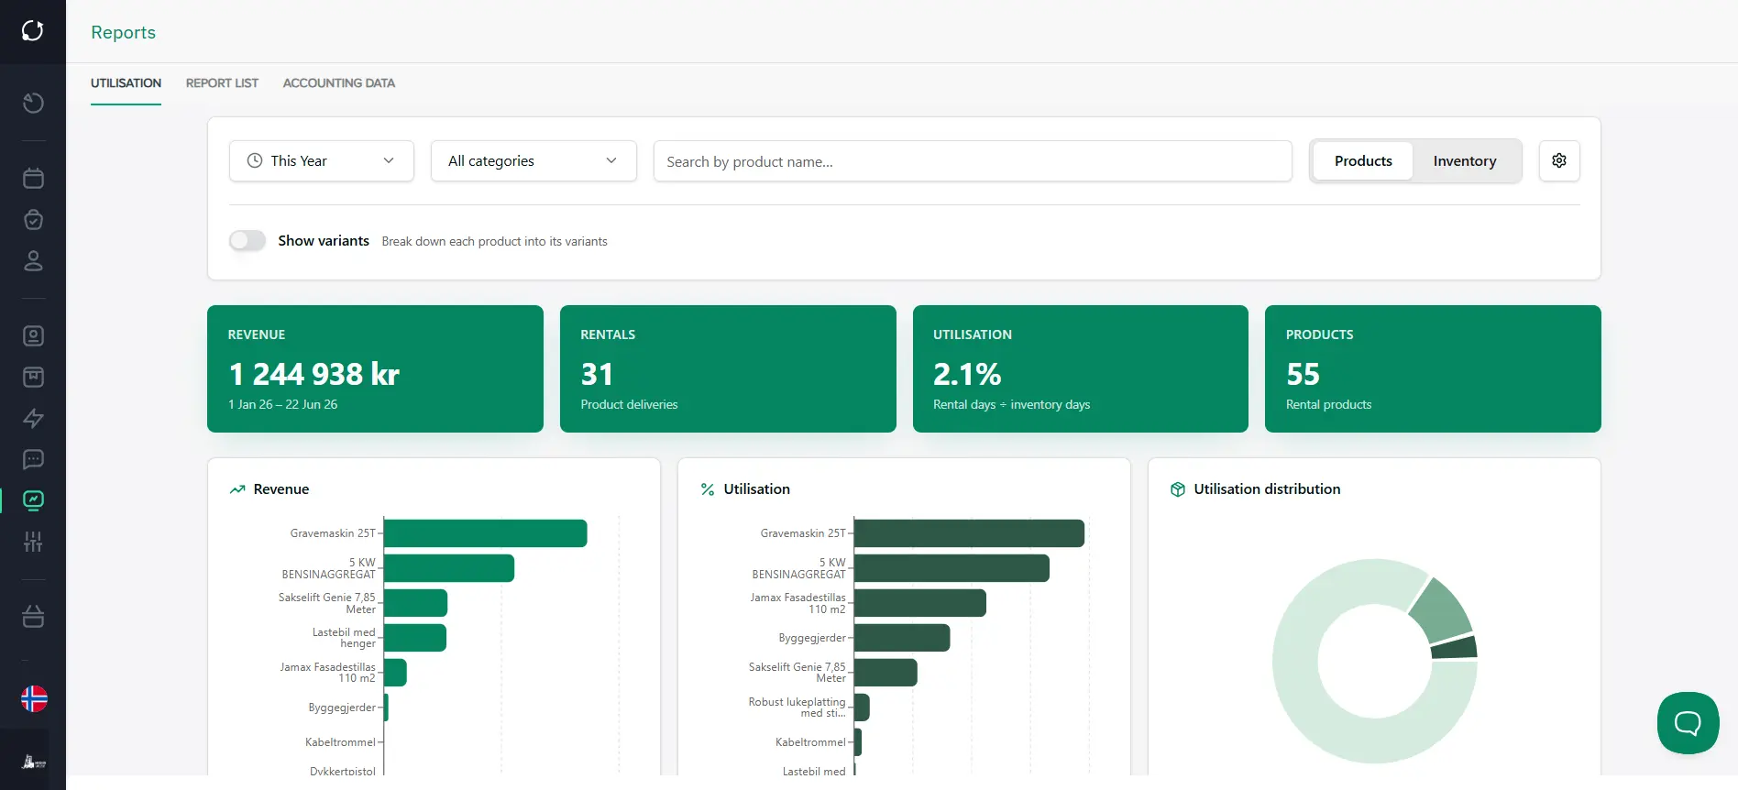Click the 'Rental days ÷ inventory days' text

click(1011, 404)
